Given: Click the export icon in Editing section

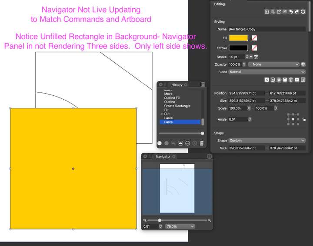Looking at the screenshot, I should click(x=279, y=12).
